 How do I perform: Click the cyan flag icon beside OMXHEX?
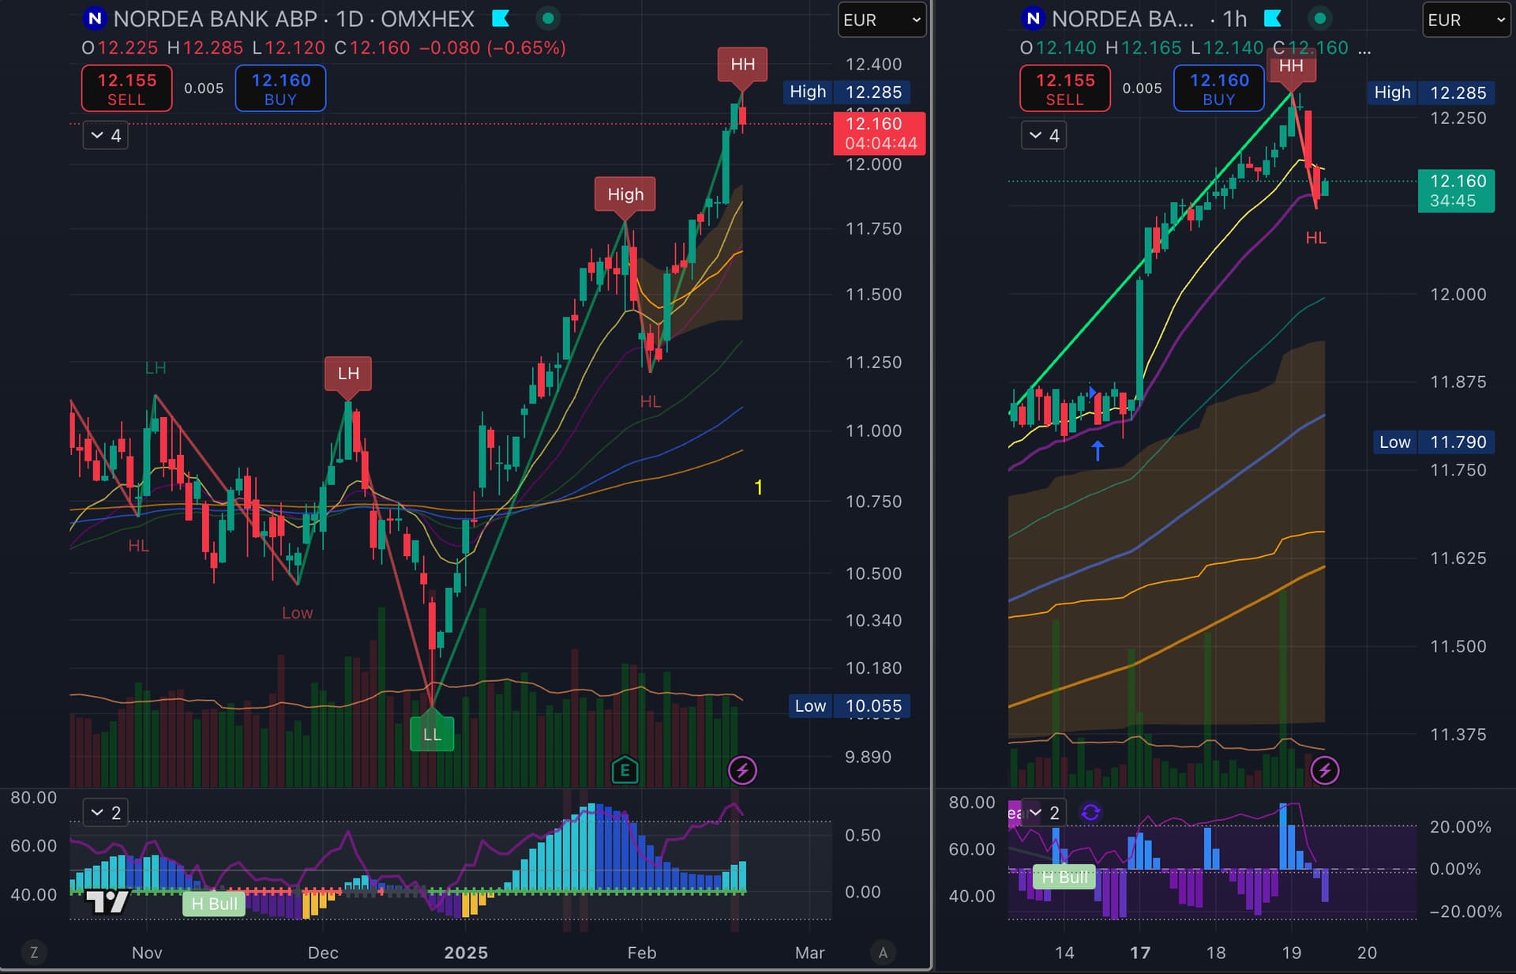pos(501,18)
